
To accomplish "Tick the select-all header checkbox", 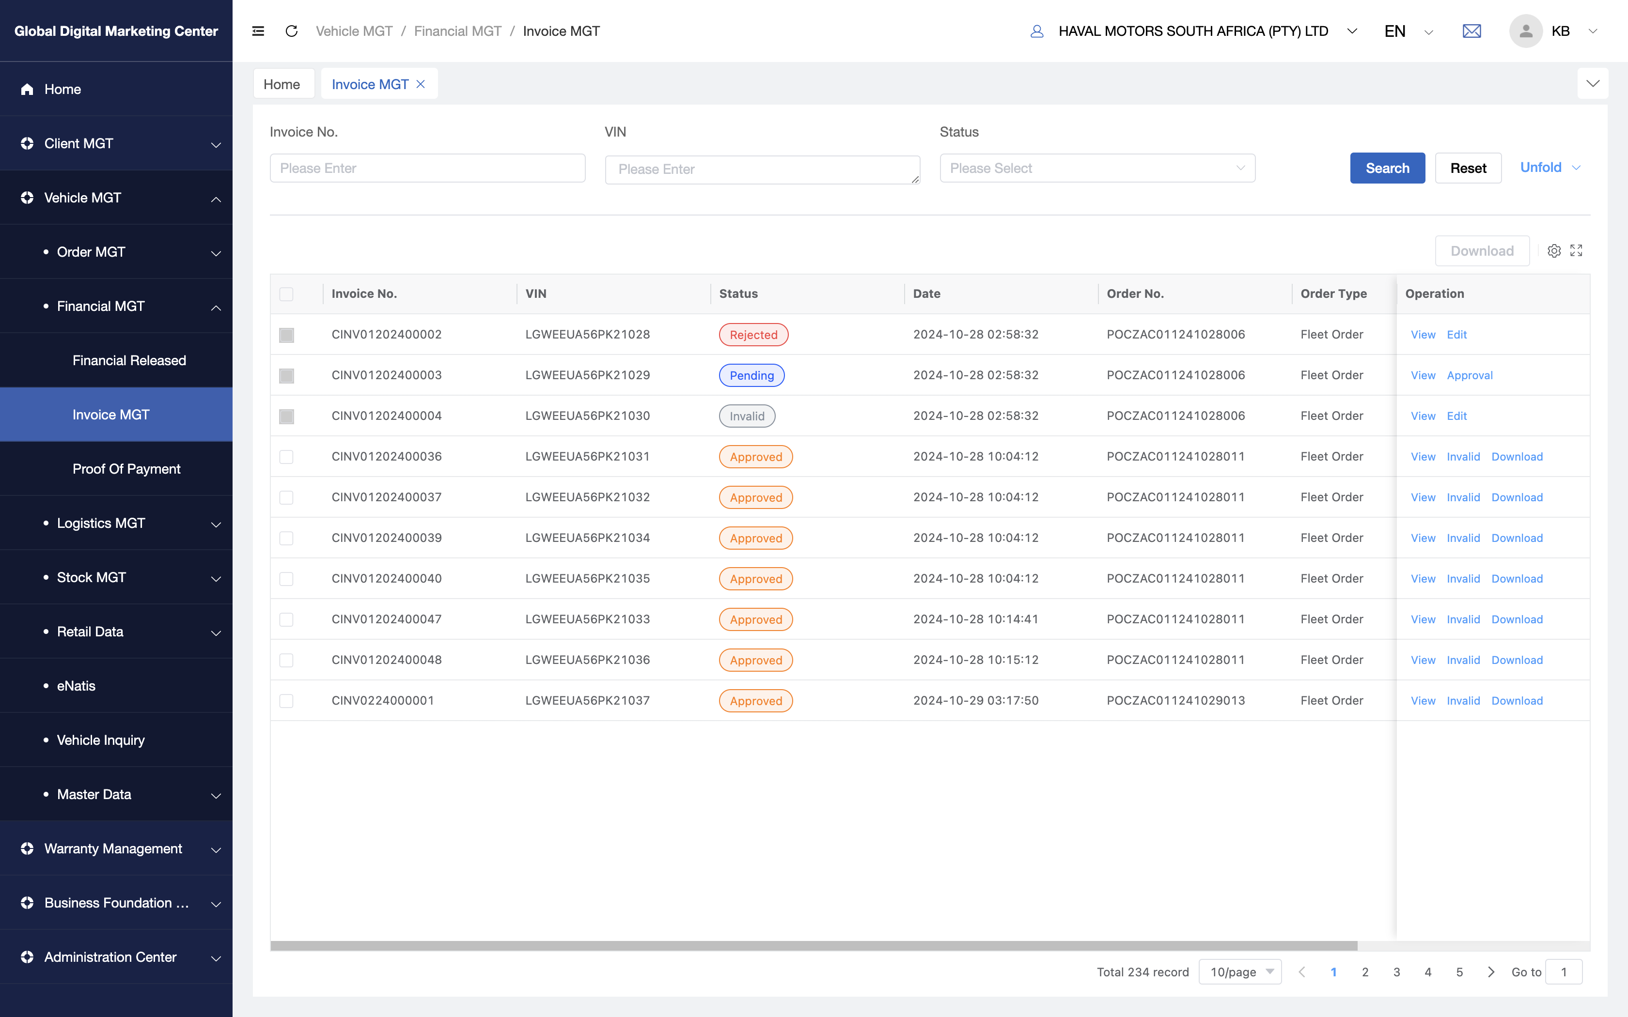I will pos(286,294).
